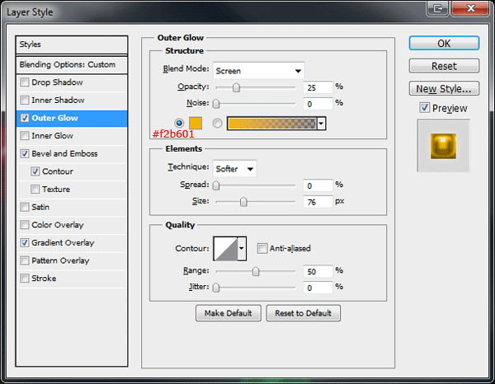This screenshot has width=495, height=384.
Task: Click the Reset to Default button
Action: point(303,313)
